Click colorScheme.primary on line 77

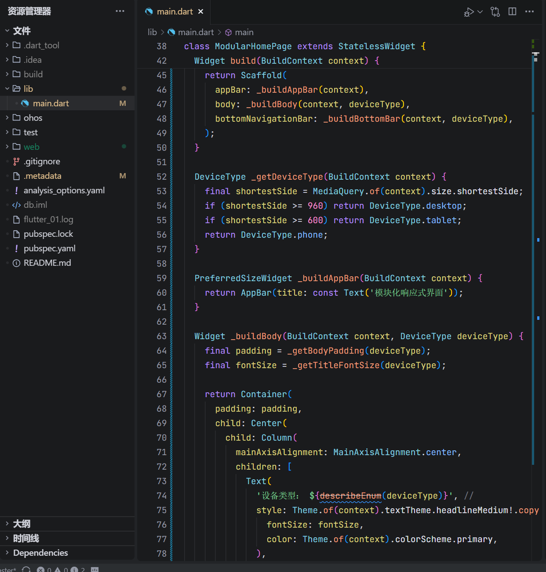[444, 539]
